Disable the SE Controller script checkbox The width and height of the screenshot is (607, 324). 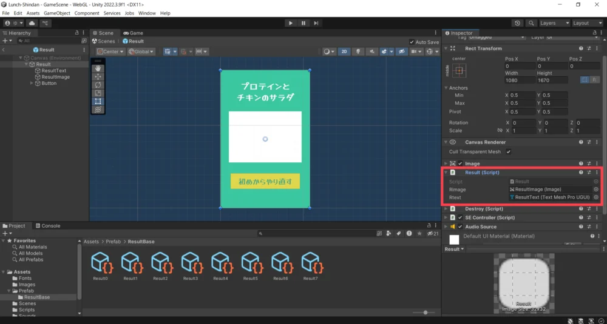[460, 218]
